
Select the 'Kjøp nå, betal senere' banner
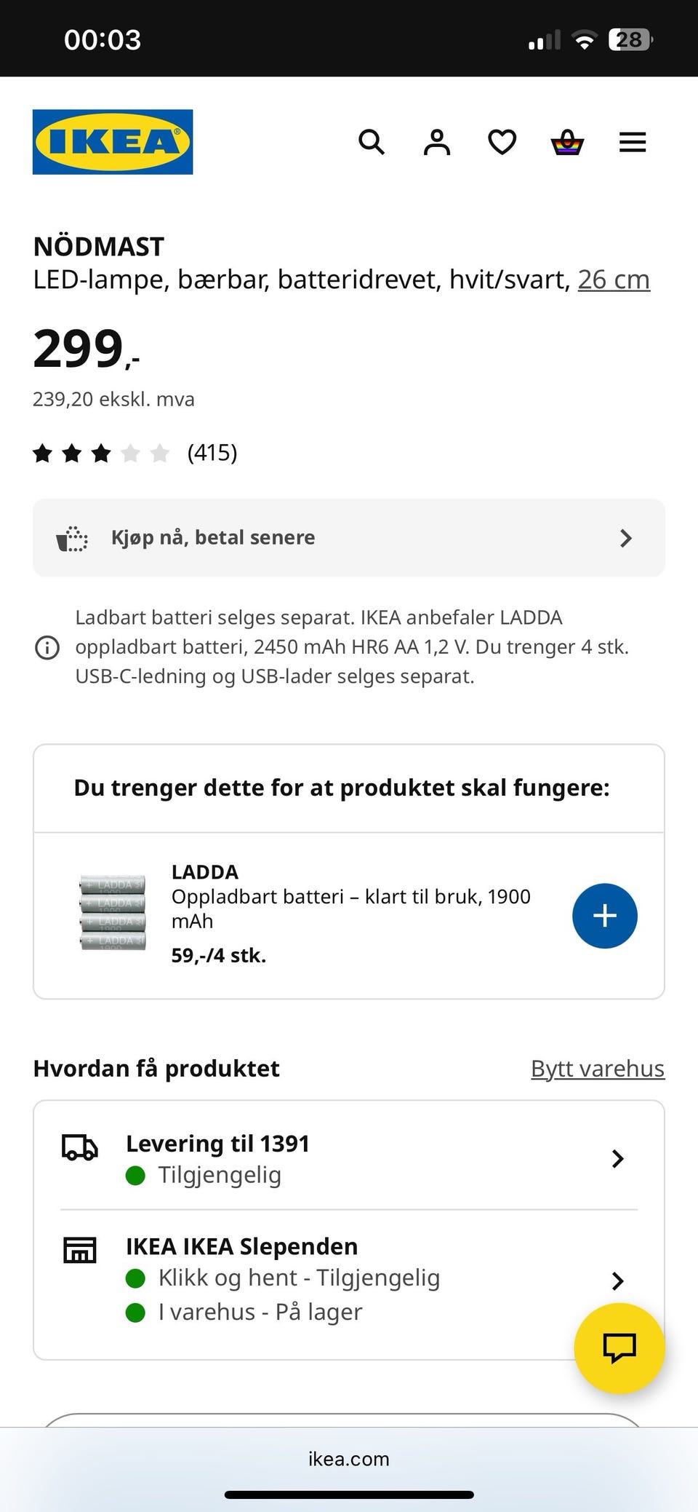349,538
